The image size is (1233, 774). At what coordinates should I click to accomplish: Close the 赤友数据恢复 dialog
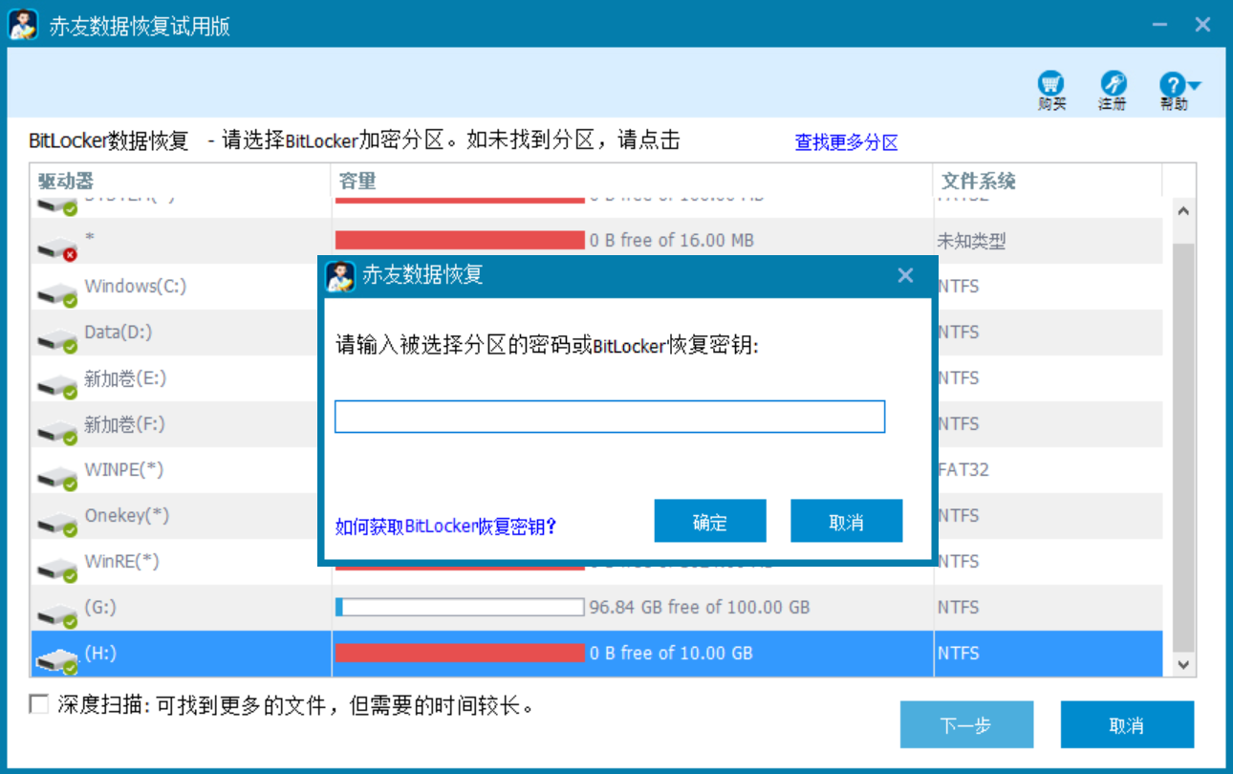point(906,275)
